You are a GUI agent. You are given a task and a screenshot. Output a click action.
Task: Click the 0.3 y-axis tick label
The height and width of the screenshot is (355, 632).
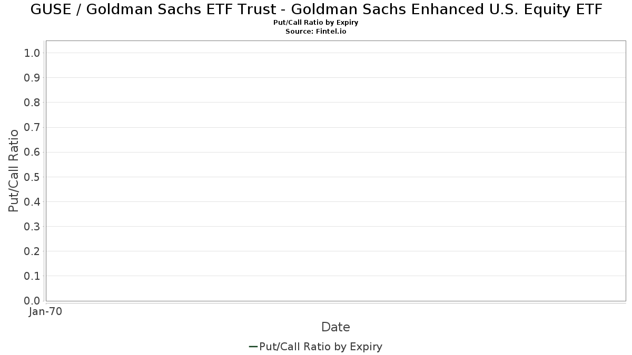pos(32,227)
